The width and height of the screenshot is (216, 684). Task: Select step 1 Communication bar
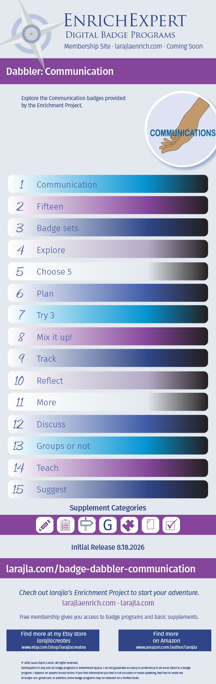pyautogui.click(x=108, y=184)
